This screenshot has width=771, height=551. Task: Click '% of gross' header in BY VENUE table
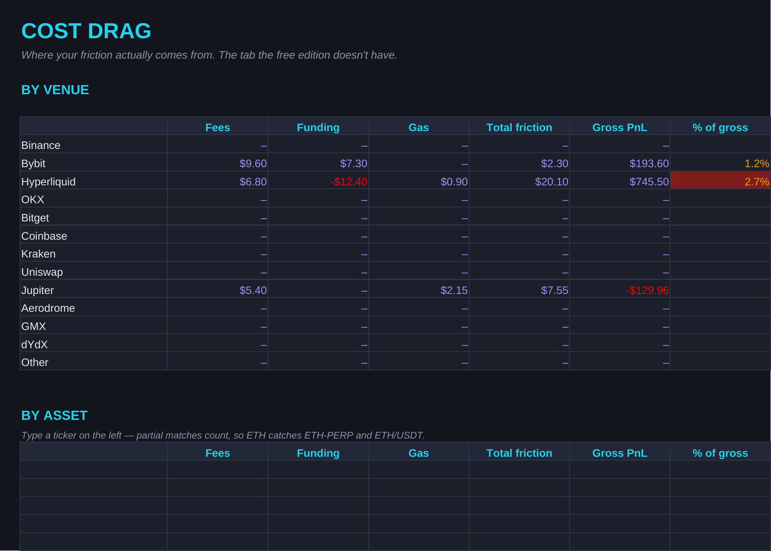[720, 127]
